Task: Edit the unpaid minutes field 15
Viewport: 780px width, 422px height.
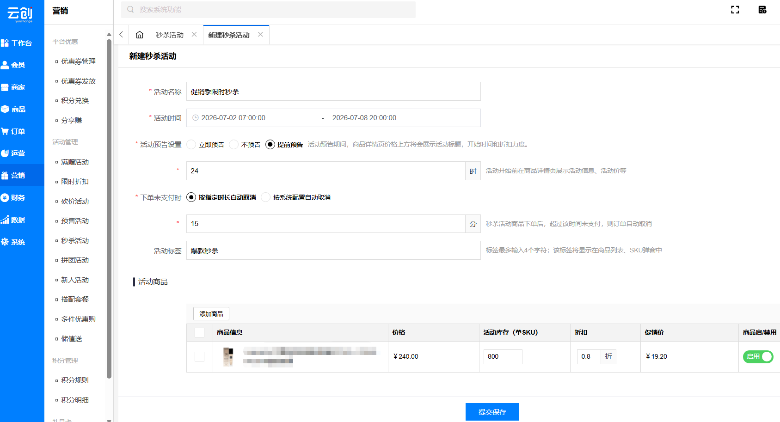Action: 326,224
